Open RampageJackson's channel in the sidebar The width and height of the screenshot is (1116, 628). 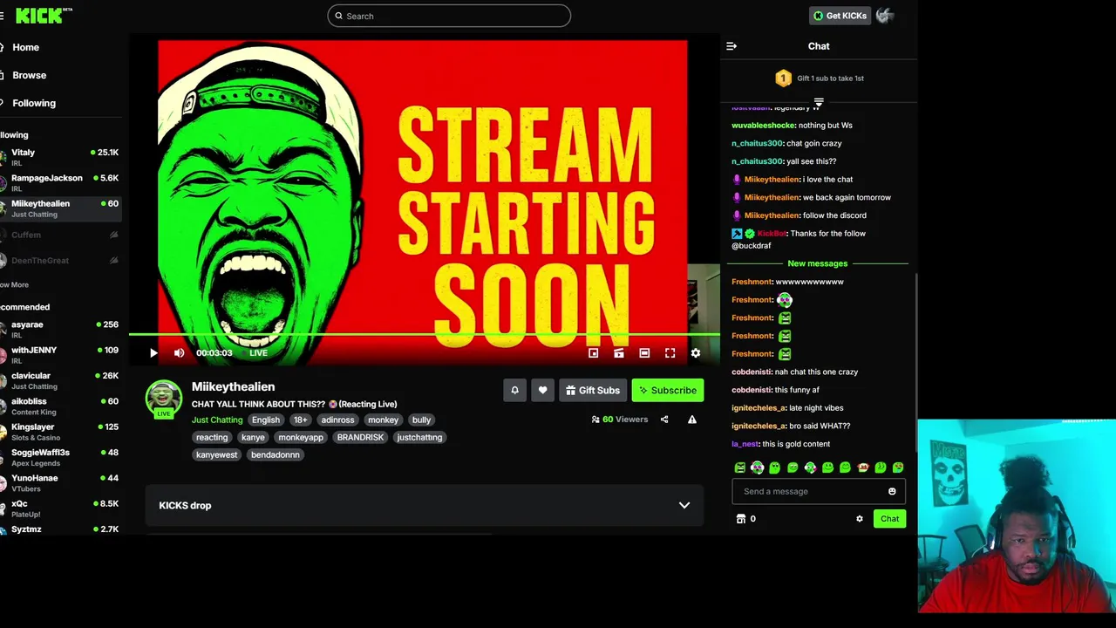click(61, 182)
